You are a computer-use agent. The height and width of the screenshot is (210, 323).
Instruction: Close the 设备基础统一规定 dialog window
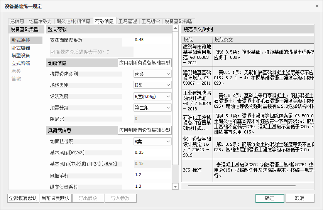click(x=314, y=6)
